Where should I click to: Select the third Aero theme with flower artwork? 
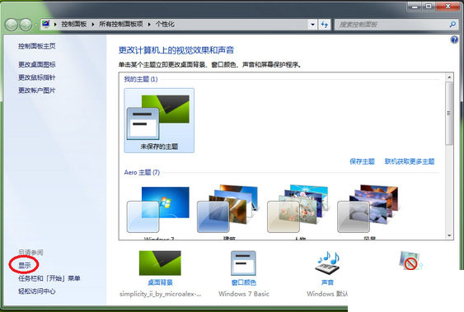[x=298, y=209]
